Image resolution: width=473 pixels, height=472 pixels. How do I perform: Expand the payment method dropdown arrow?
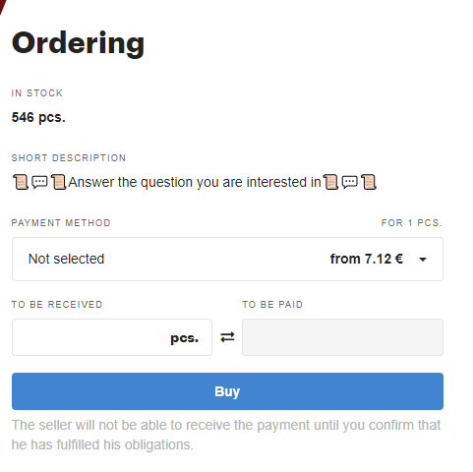coord(423,260)
